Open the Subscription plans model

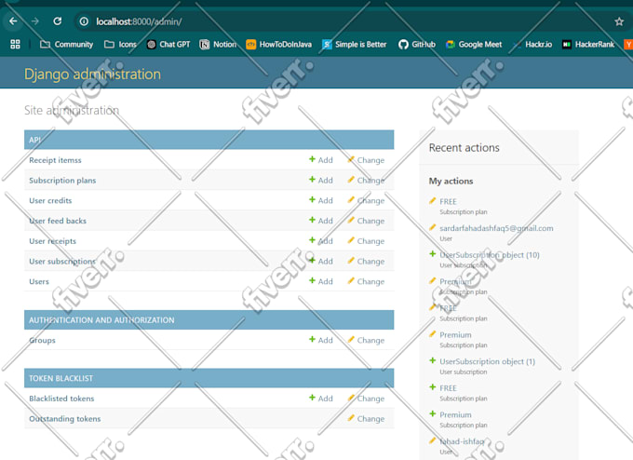click(x=62, y=180)
